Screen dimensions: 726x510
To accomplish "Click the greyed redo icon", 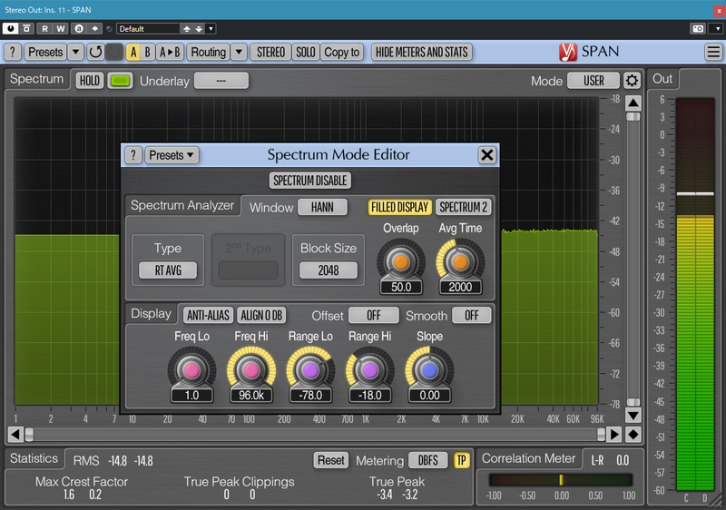I will point(114,53).
